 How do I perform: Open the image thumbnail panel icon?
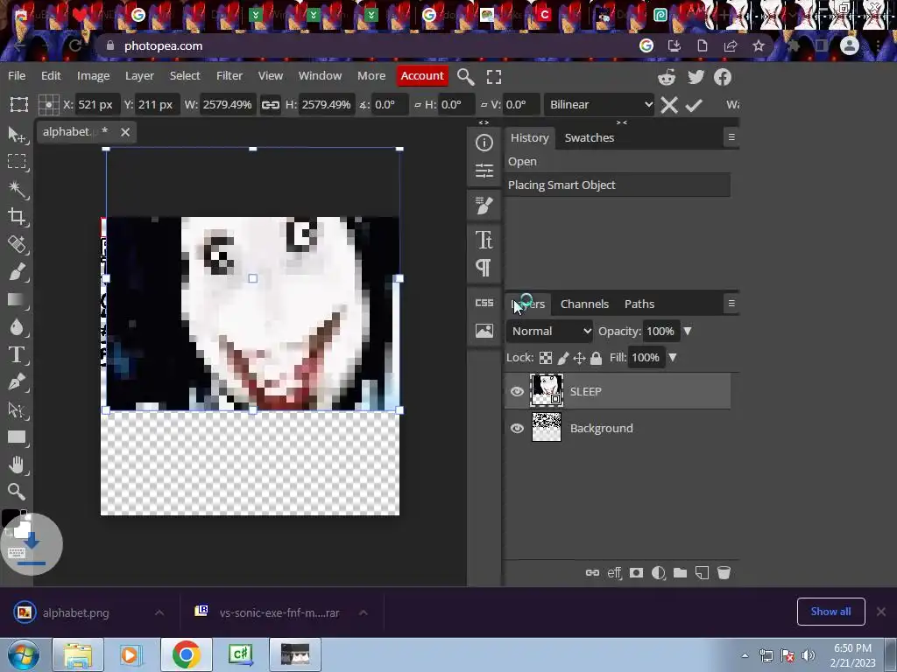pos(484,330)
